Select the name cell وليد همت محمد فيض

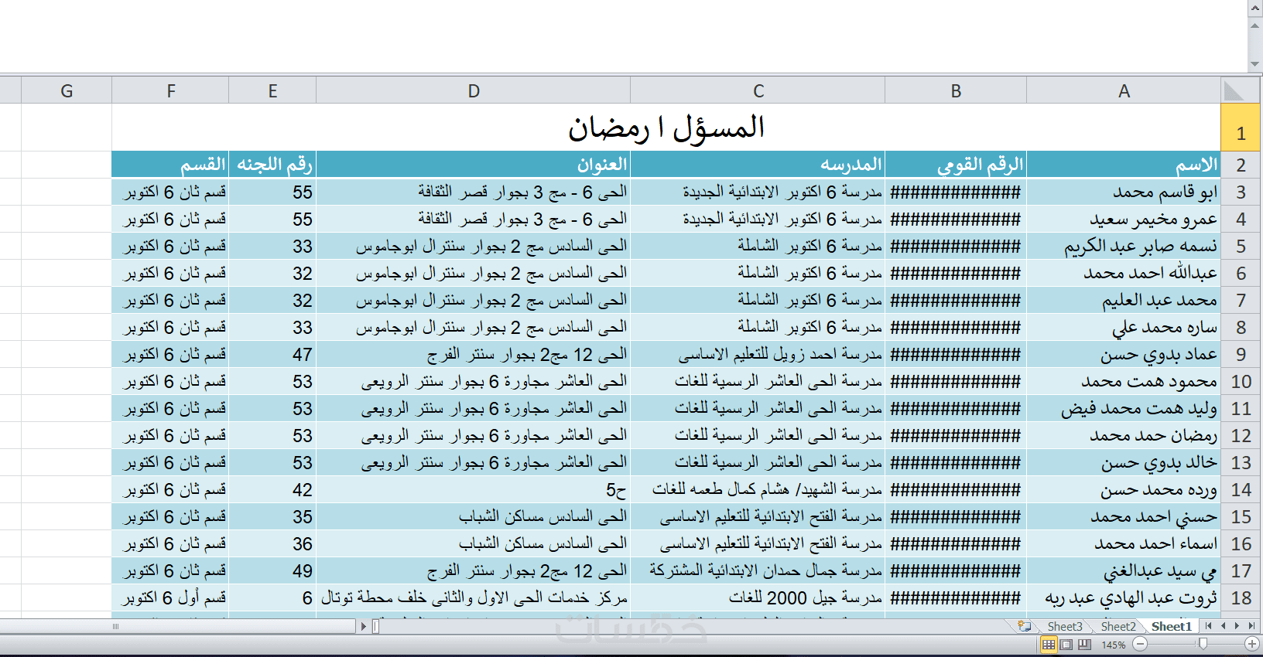click(1124, 408)
